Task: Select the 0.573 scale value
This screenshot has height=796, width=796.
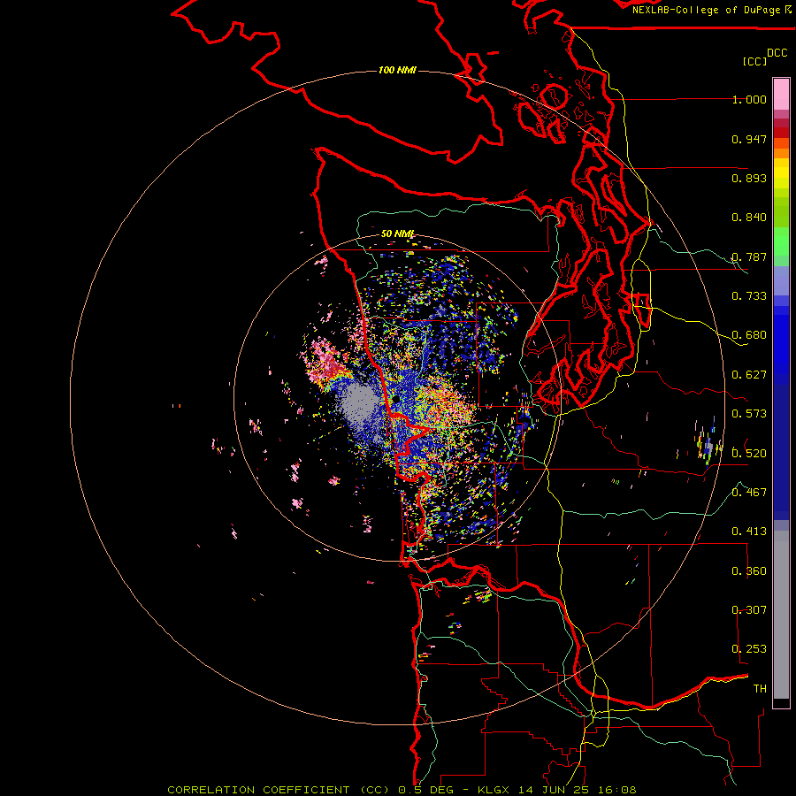Action: [749, 414]
